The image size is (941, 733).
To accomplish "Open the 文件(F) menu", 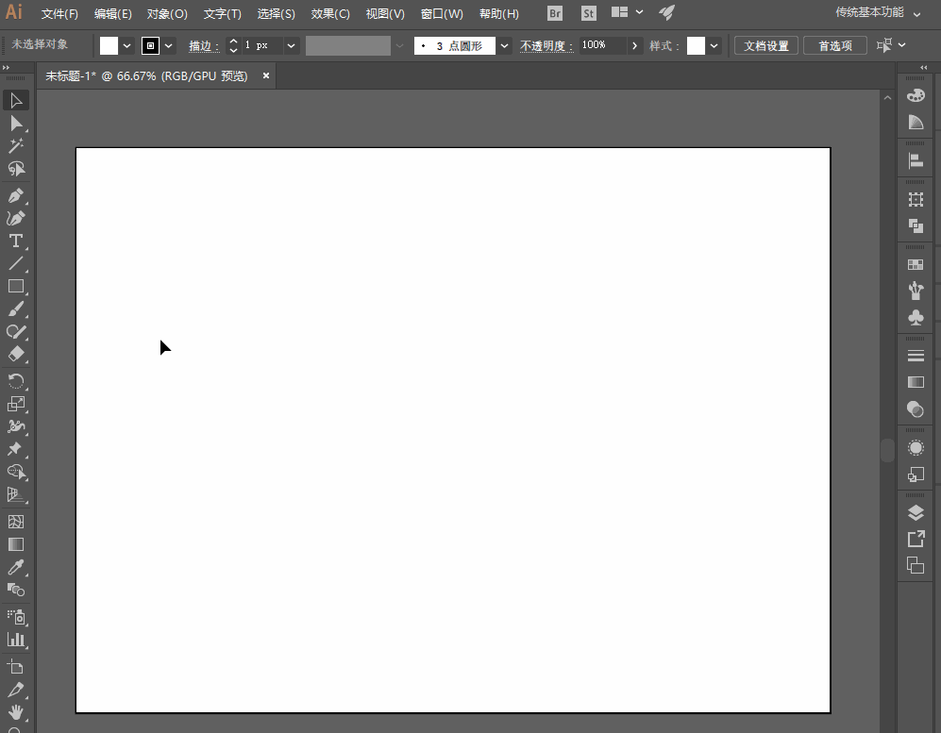I will coord(59,14).
